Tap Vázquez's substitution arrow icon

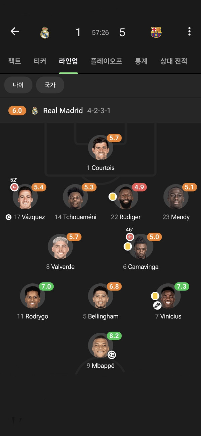14,187
